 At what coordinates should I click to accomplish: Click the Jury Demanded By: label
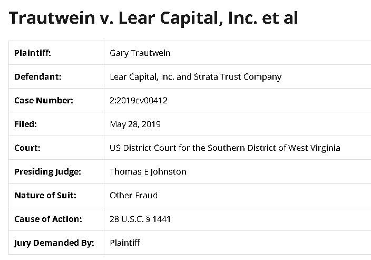pos(54,243)
